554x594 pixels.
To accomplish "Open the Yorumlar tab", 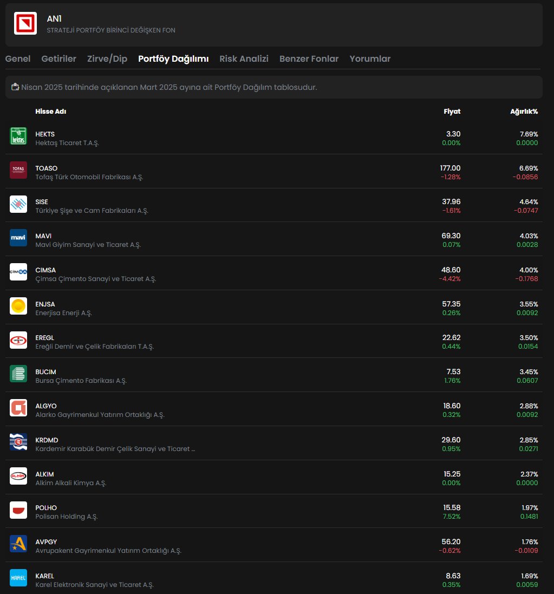I will [x=370, y=58].
